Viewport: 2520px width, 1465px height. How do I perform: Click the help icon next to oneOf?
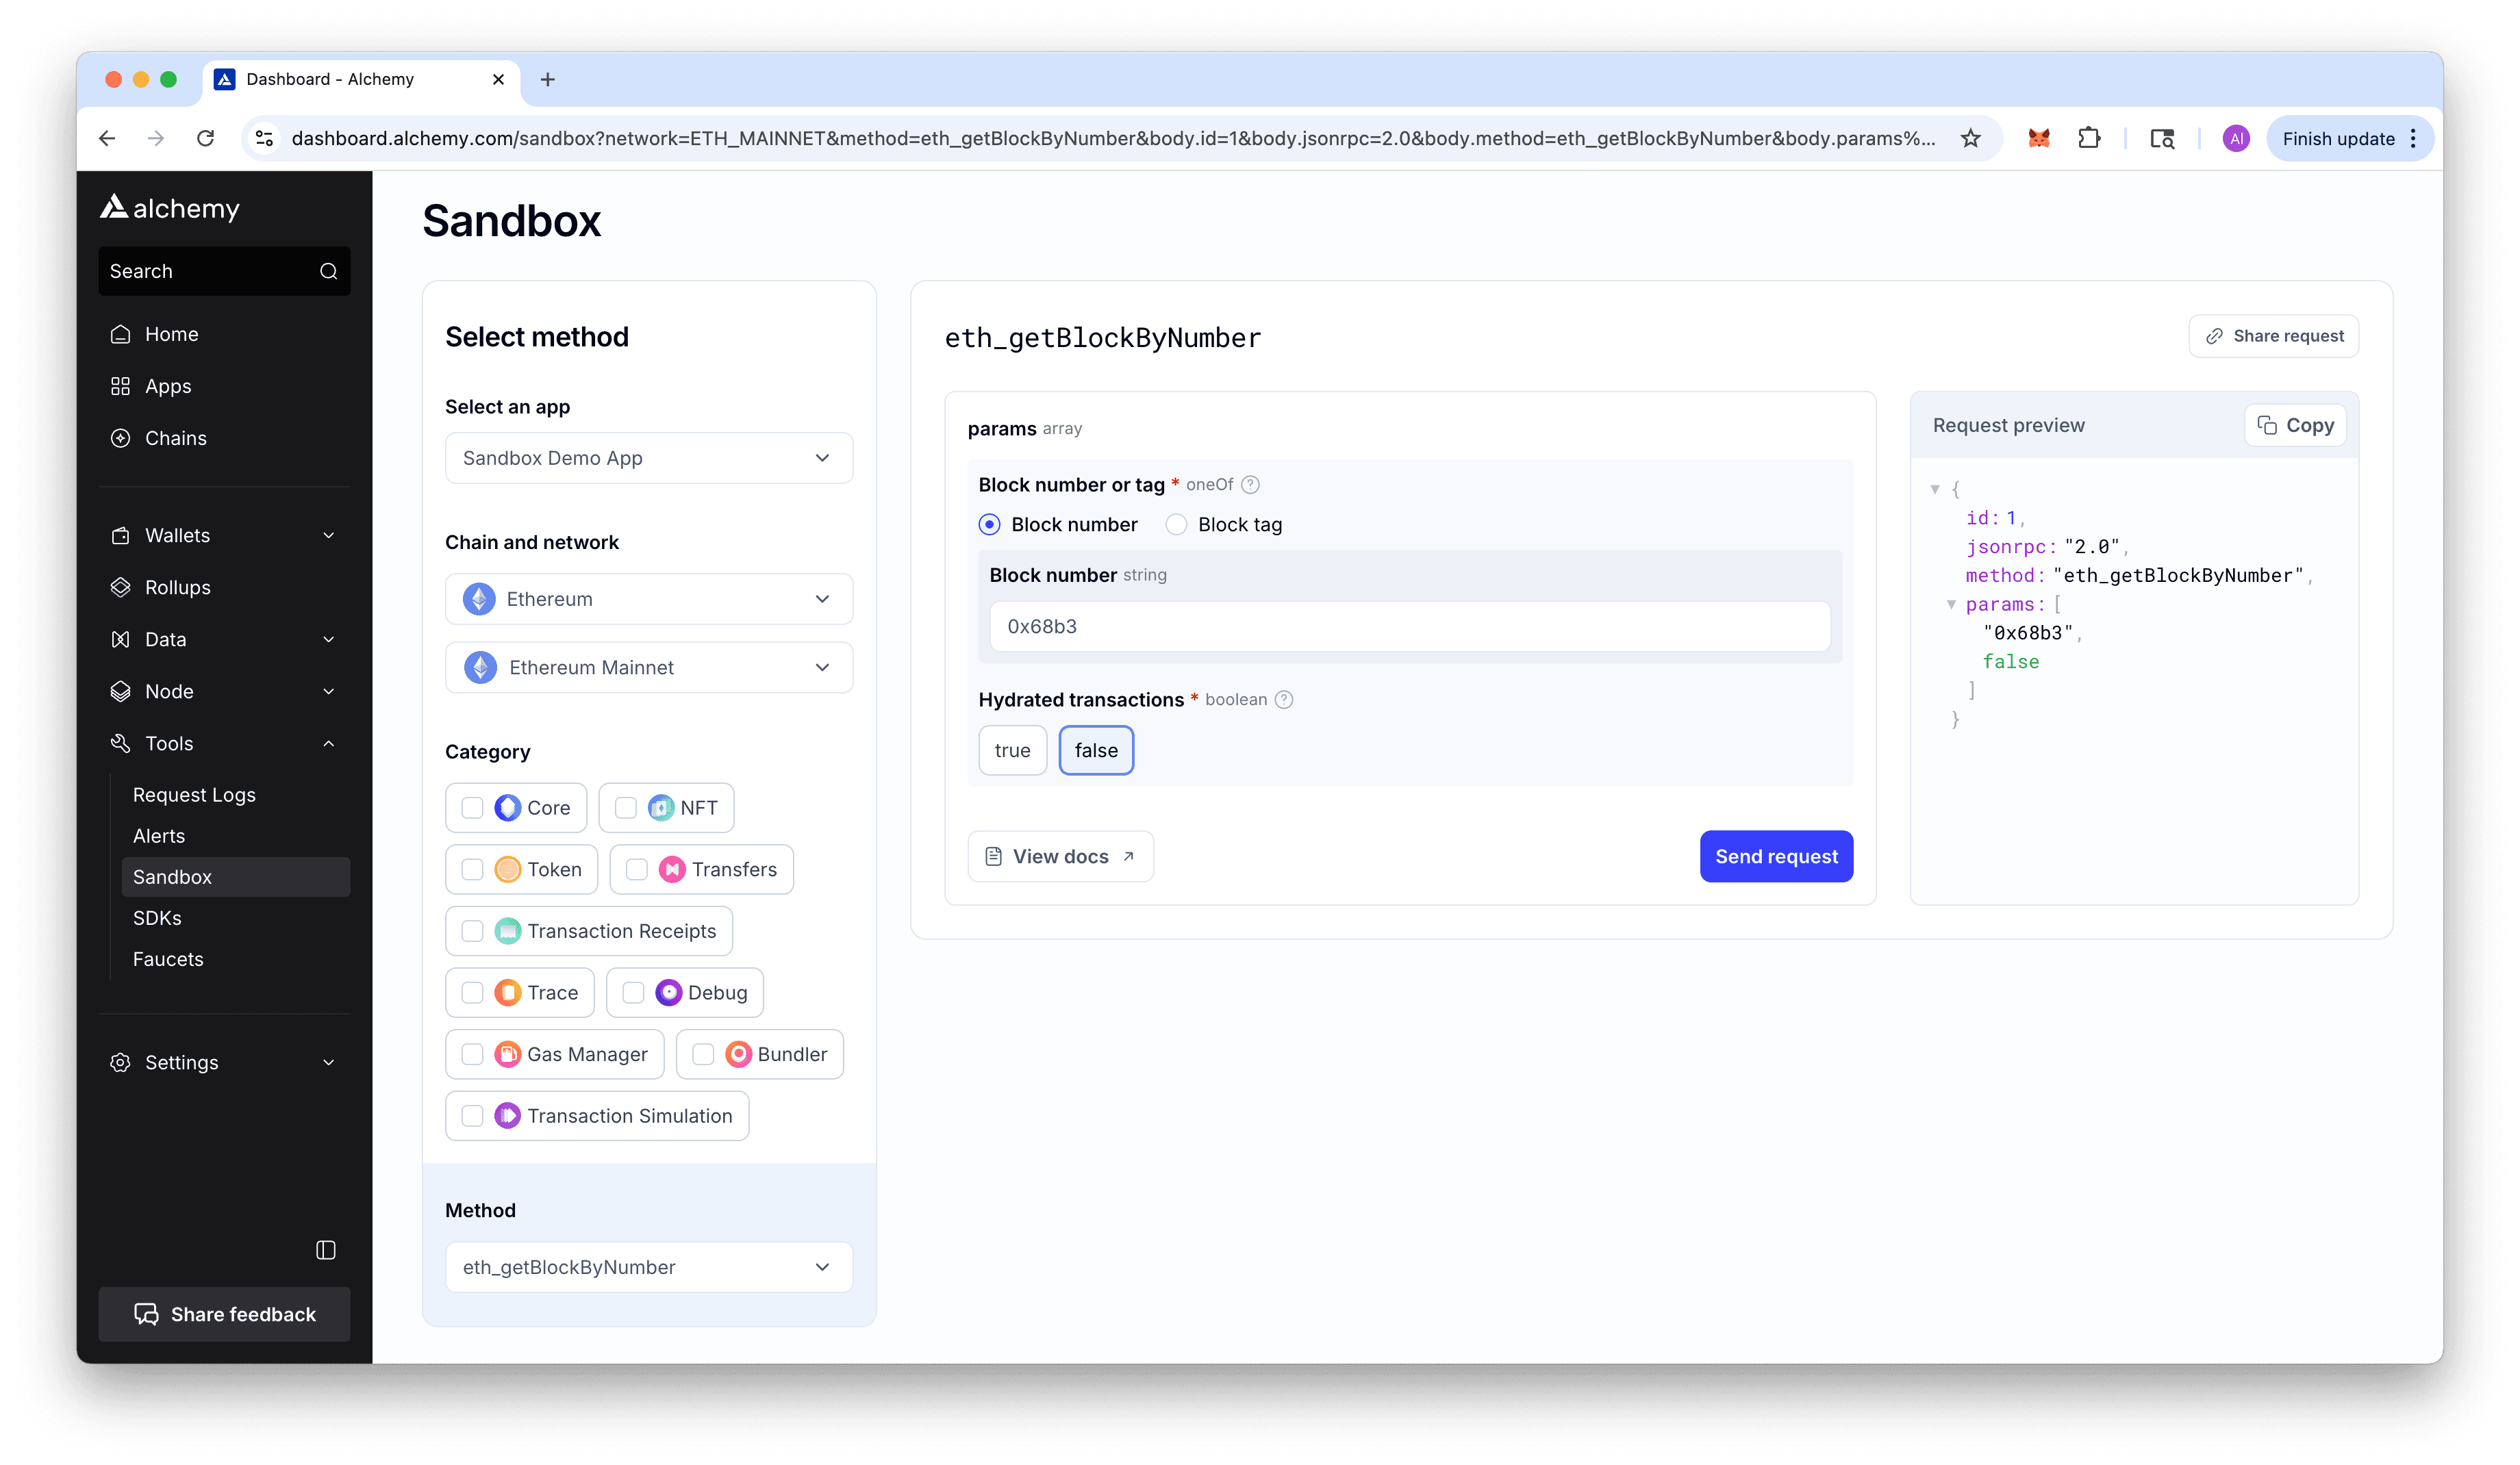tap(1250, 485)
